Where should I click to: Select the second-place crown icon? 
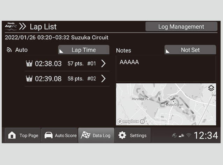click(29, 79)
